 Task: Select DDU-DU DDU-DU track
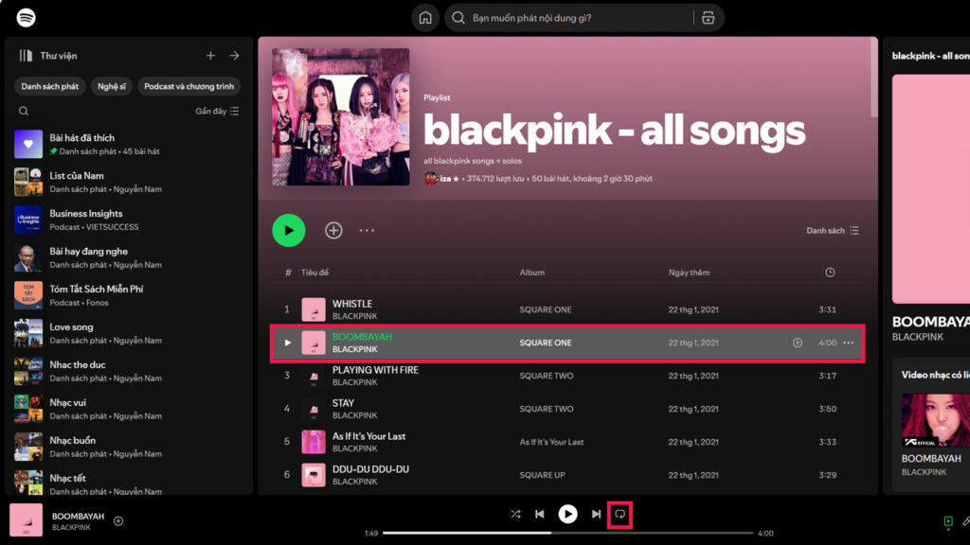567,475
